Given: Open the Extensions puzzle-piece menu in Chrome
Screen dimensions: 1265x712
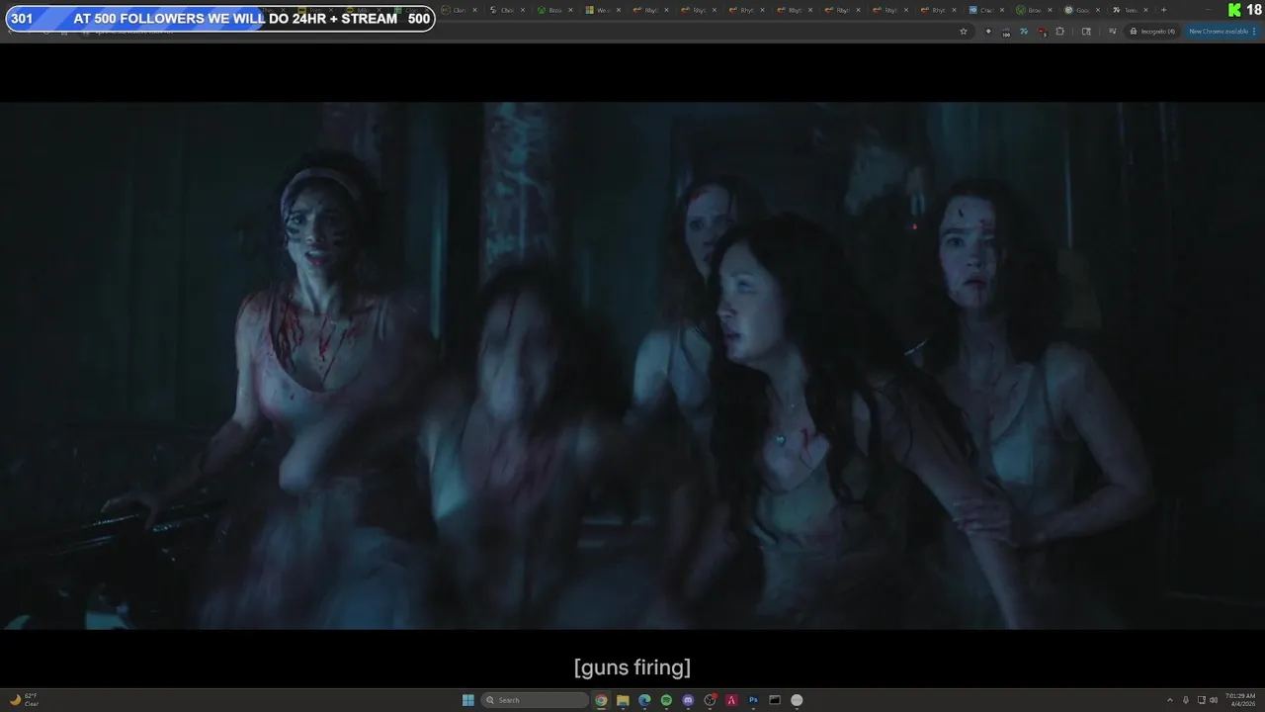Looking at the screenshot, I should (1060, 31).
